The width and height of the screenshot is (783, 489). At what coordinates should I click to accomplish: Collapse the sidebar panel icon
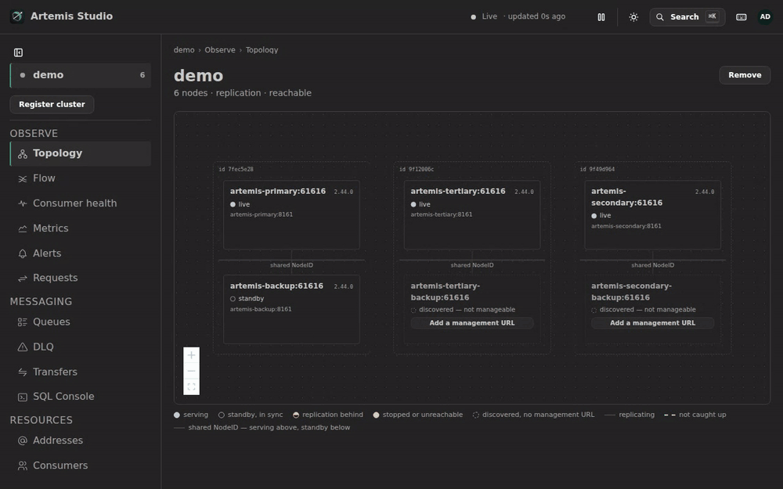[19, 52]
